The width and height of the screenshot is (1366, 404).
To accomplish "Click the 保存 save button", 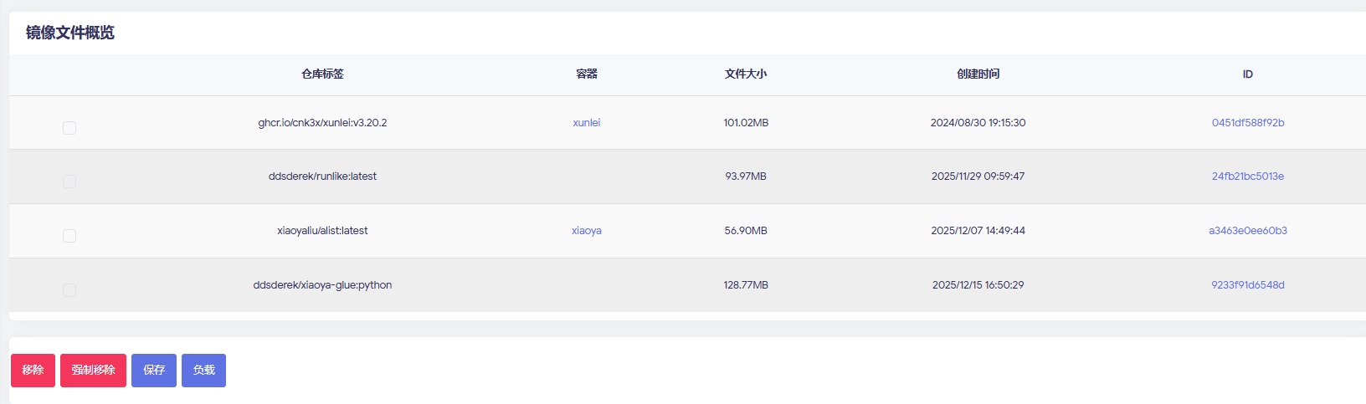I will pyautogui.click(x=154, y=371).
